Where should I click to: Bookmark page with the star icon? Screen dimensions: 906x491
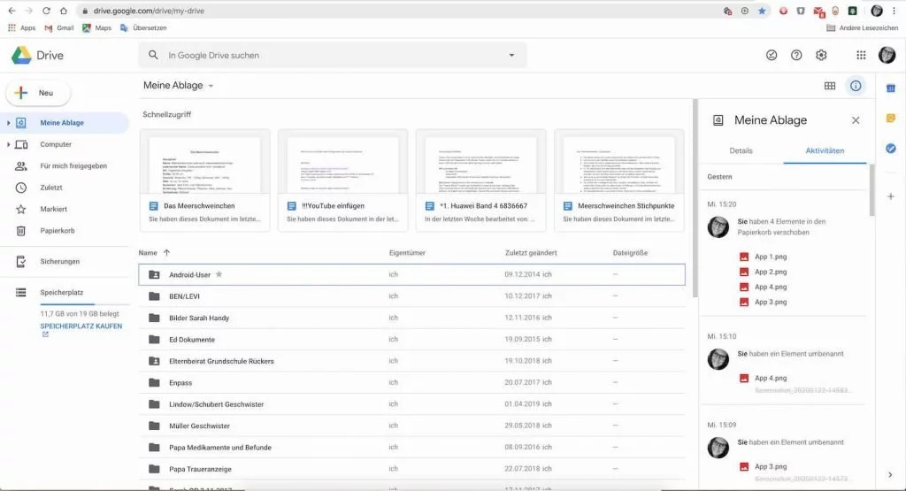coord(762,11)
